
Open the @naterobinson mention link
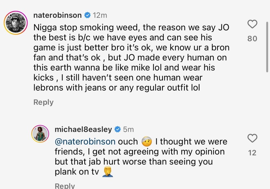pos(85,142)
